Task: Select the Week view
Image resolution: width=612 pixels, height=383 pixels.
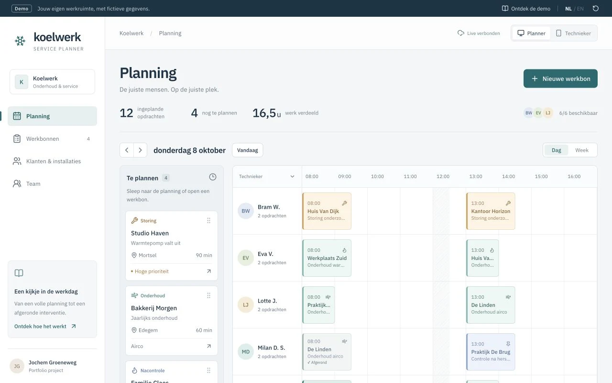Action: pyautogui.click(x=582, y=150)
